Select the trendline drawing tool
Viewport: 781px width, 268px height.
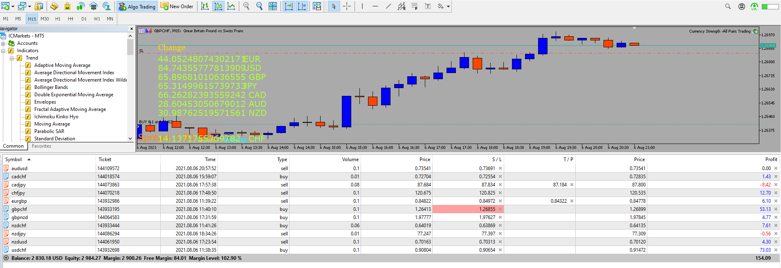click(x=388, y=6)
